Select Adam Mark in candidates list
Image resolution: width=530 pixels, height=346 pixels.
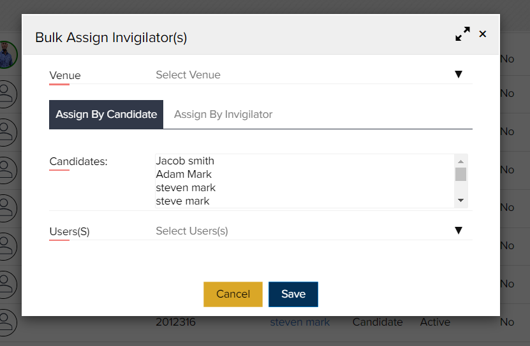coord(184,174)
